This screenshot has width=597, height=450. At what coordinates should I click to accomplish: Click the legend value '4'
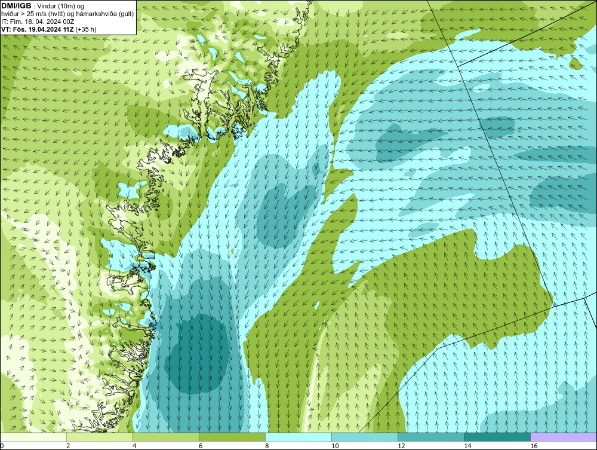[134, 446]
